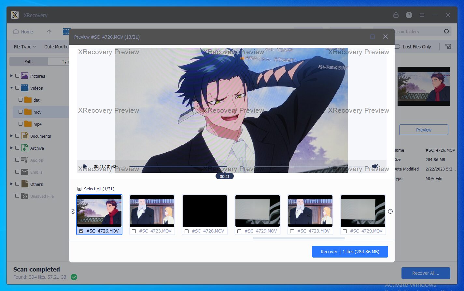Screen dimensions: 464x291
Task: Toggle the Select All checkbox
Action: (79, 189)
